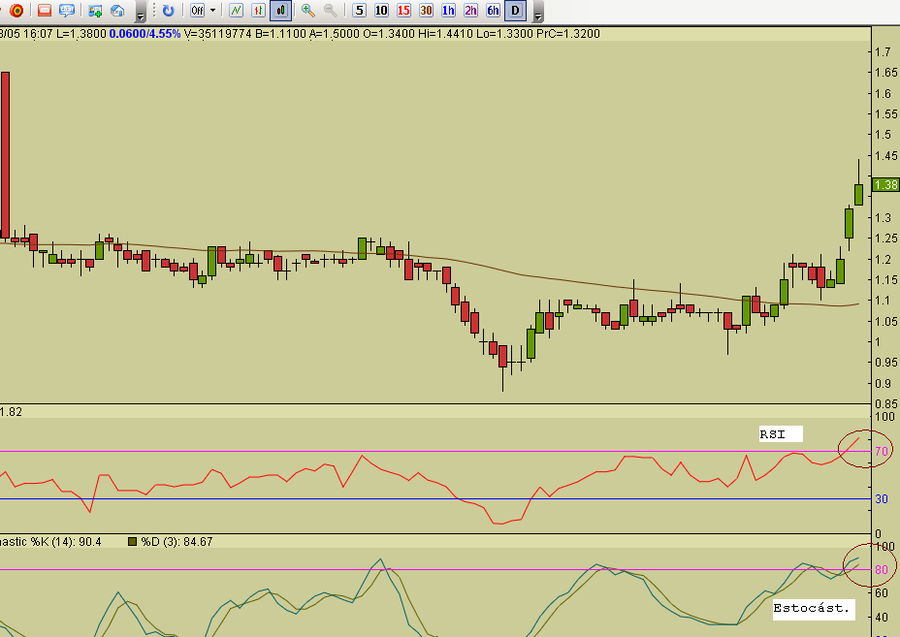
Task: Click the green 1.38 price label
Action: (x=885, y=185)
